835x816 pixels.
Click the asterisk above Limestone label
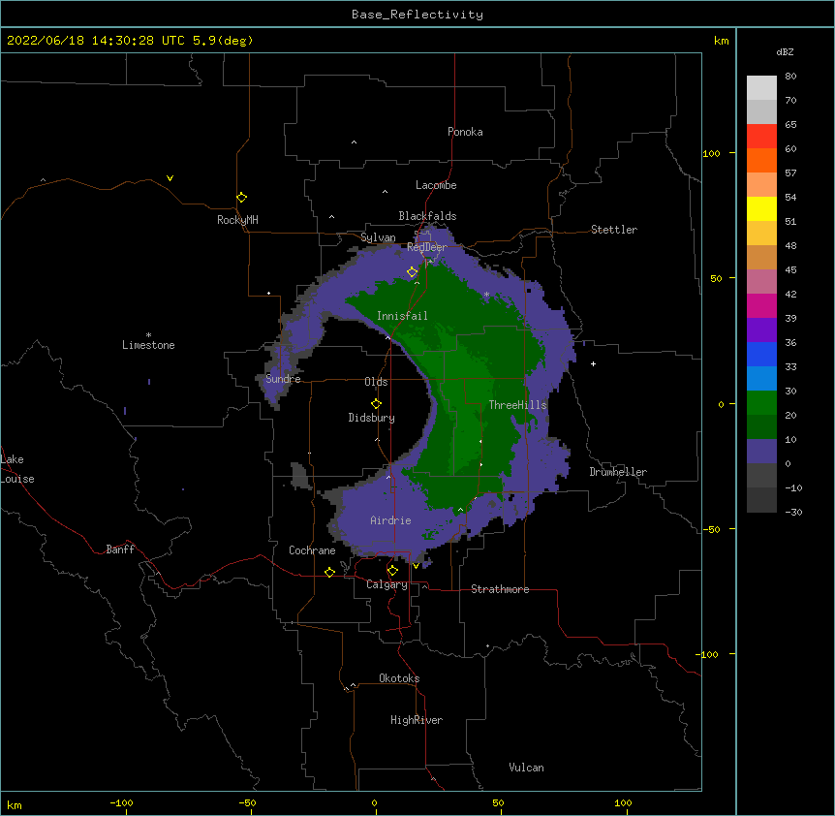pos(148,335)
